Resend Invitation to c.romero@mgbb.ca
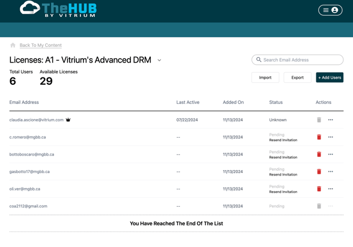This screenshot has width=353, height=247. click(283, 140)
